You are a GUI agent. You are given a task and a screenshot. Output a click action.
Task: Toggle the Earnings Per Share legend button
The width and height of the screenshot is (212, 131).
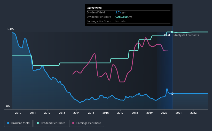click(87, 123)
